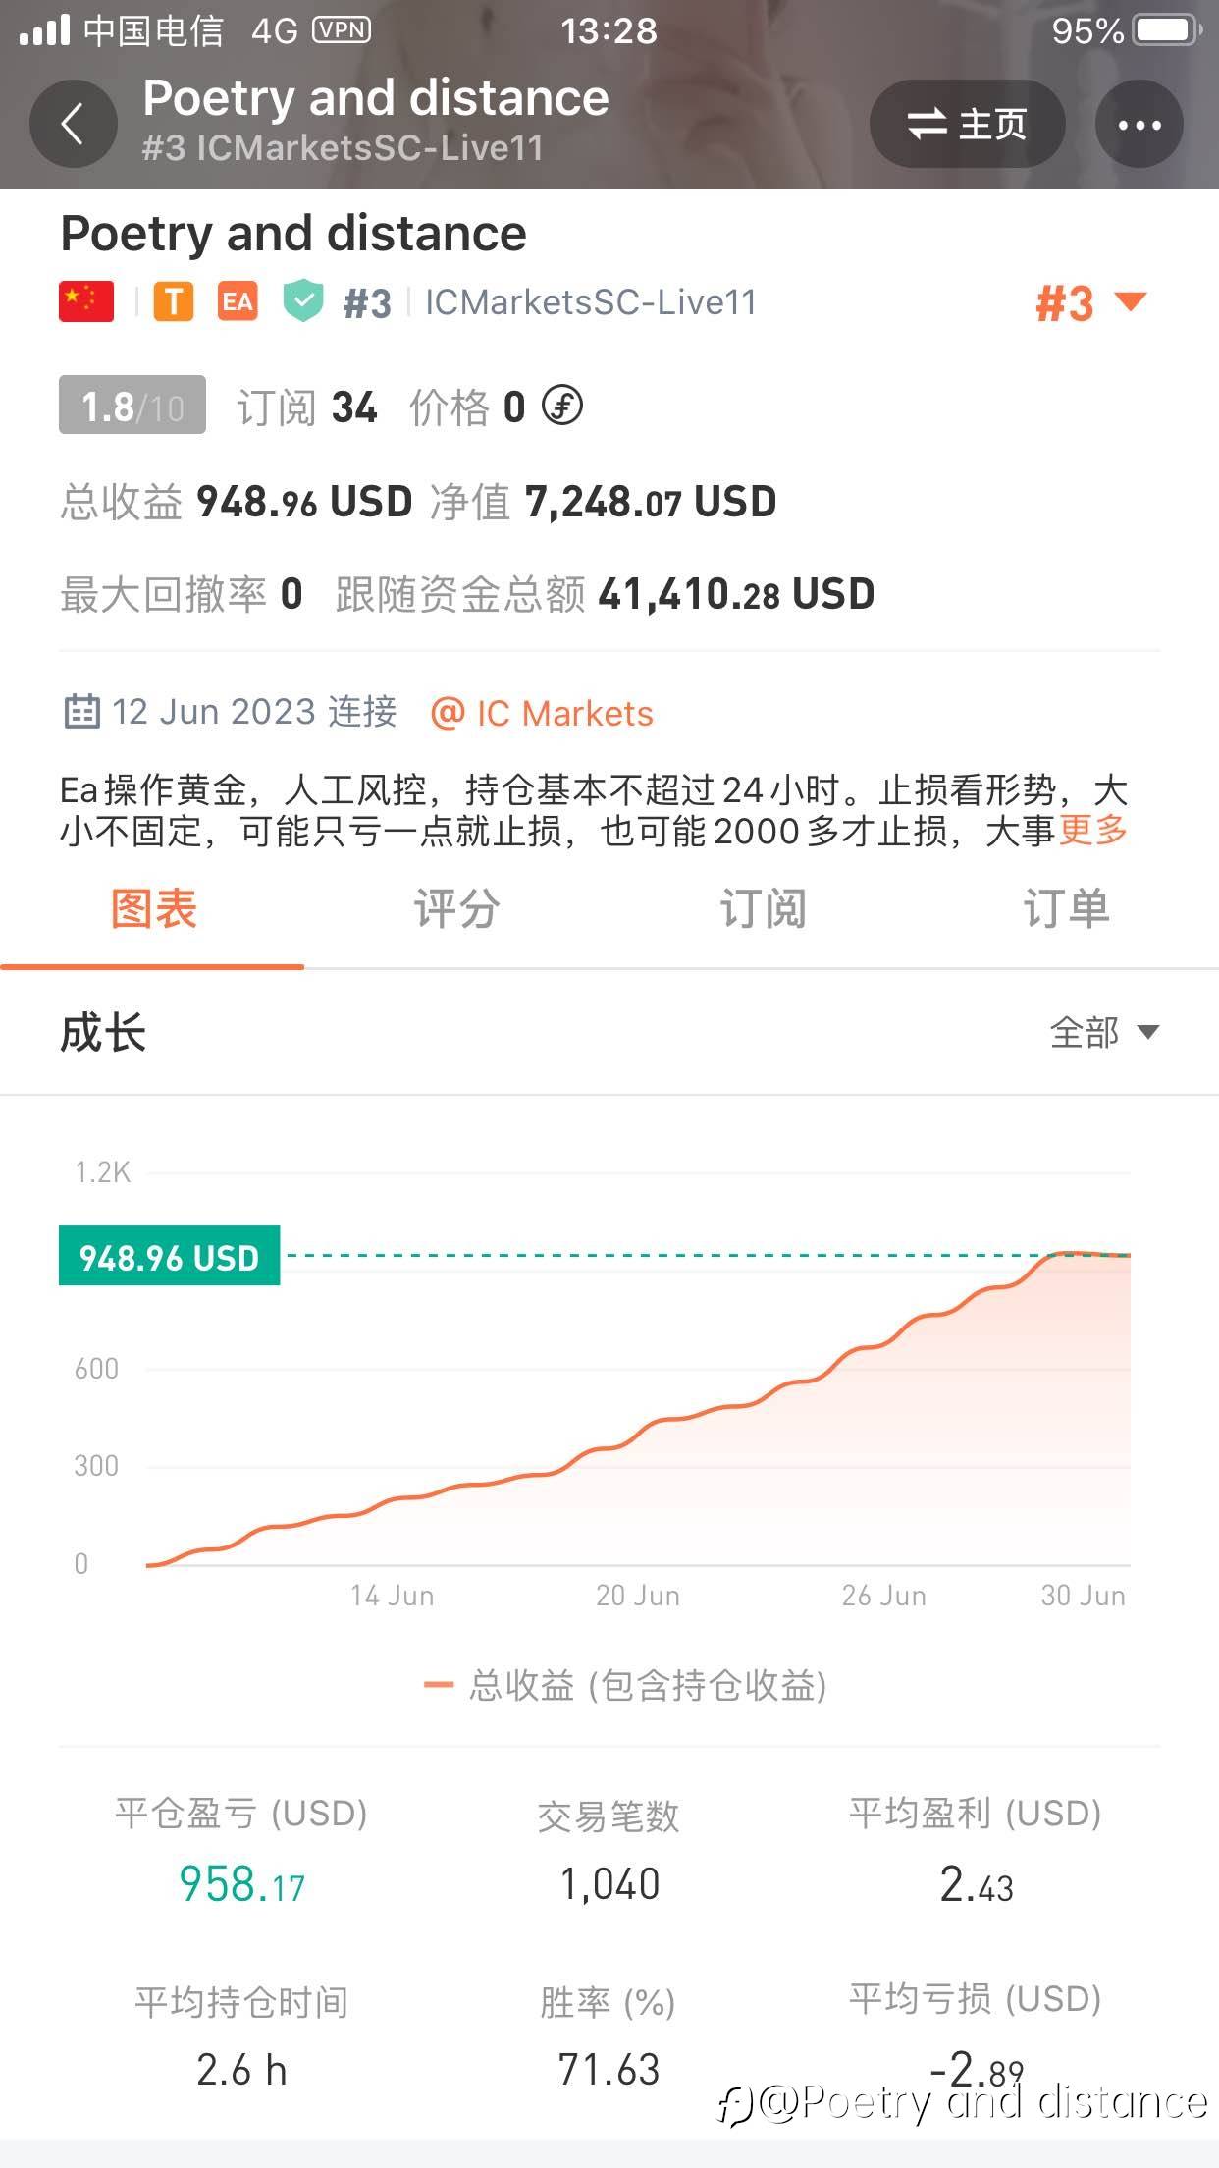The image size is (1219, 2168).
Task: Expand the orange #3 account dropdown
Action: 1090,303
